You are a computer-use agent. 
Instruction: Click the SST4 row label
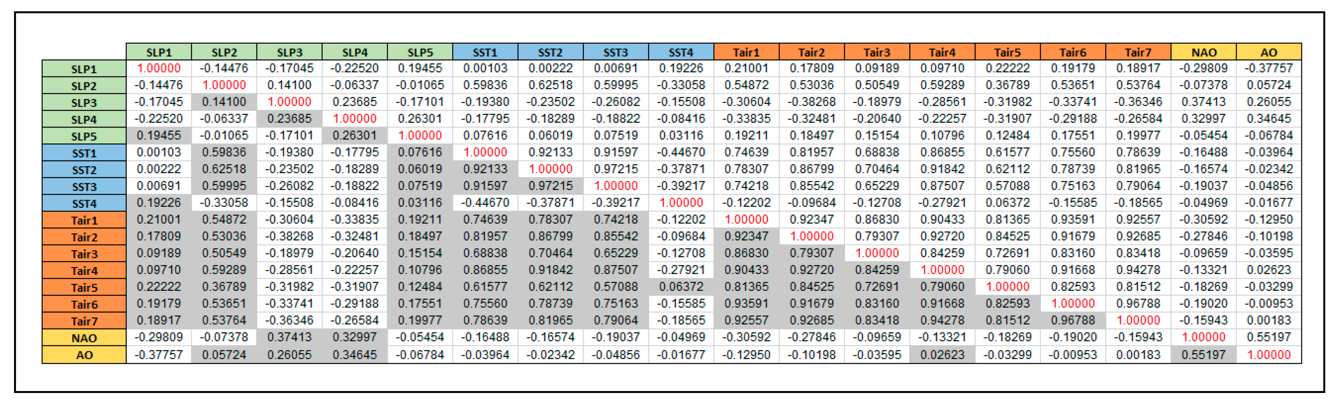(84, 204)
